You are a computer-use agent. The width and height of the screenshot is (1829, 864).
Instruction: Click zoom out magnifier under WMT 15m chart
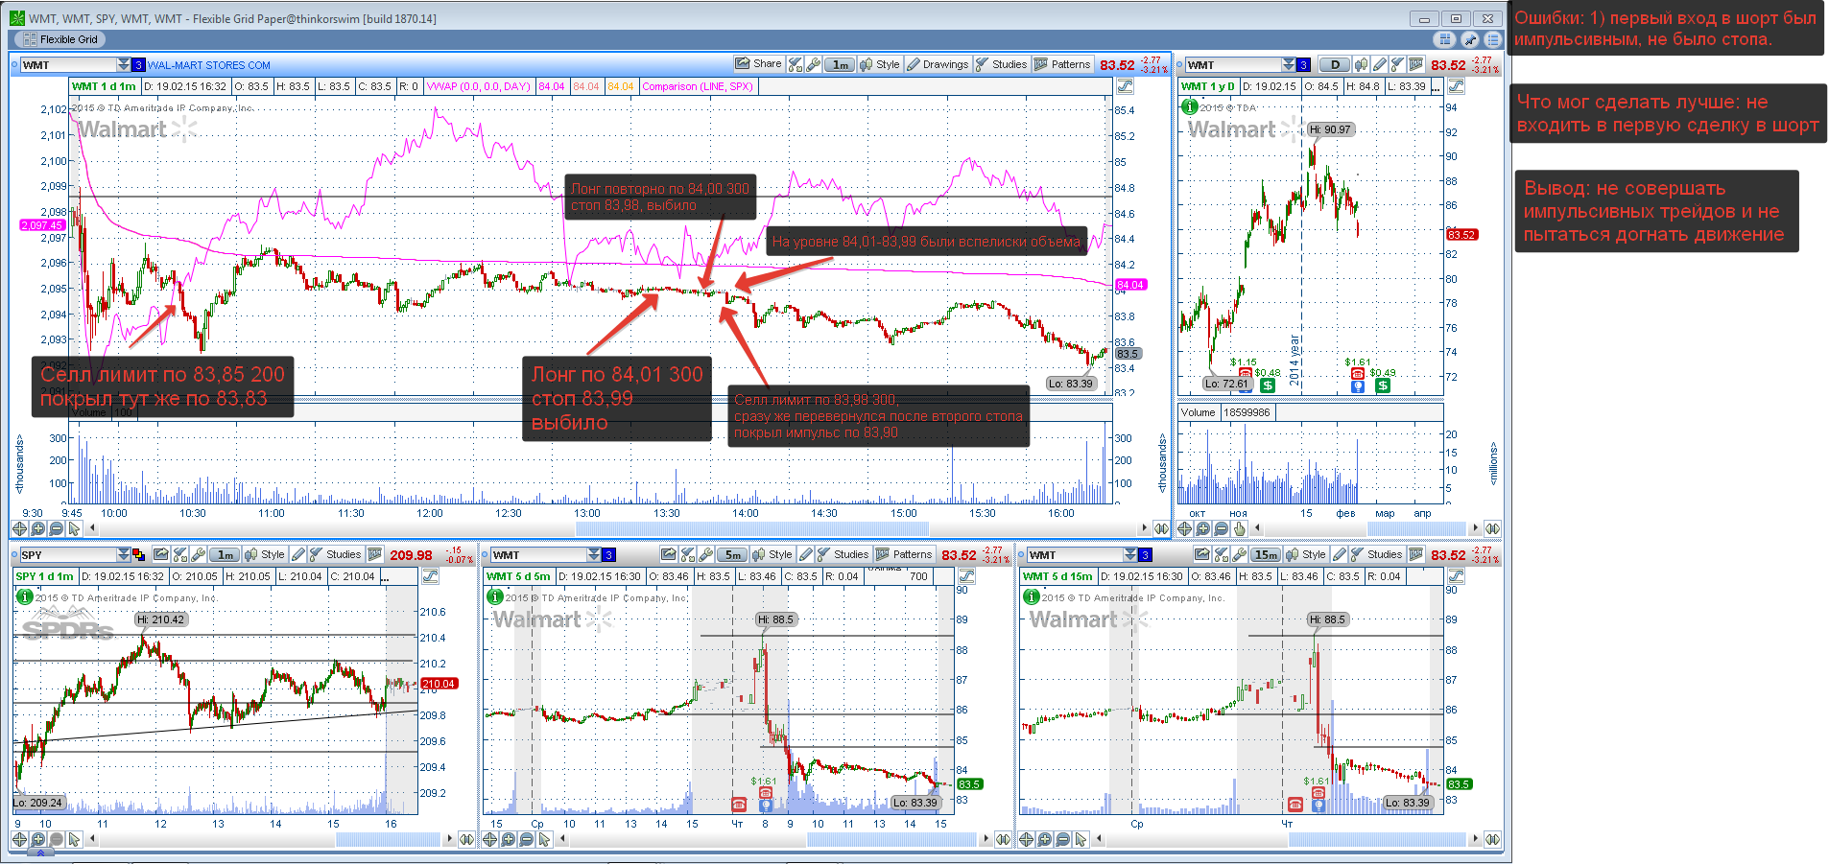click(x=1062, y=839)
